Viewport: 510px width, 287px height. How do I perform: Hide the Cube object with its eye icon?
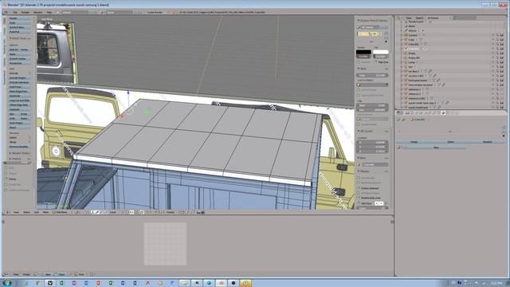tap(493, 40)
